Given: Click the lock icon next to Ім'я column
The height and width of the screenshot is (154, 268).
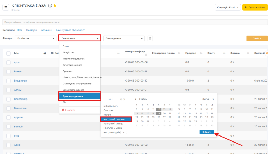Looking at the screenshot, I should click(44, 53).
